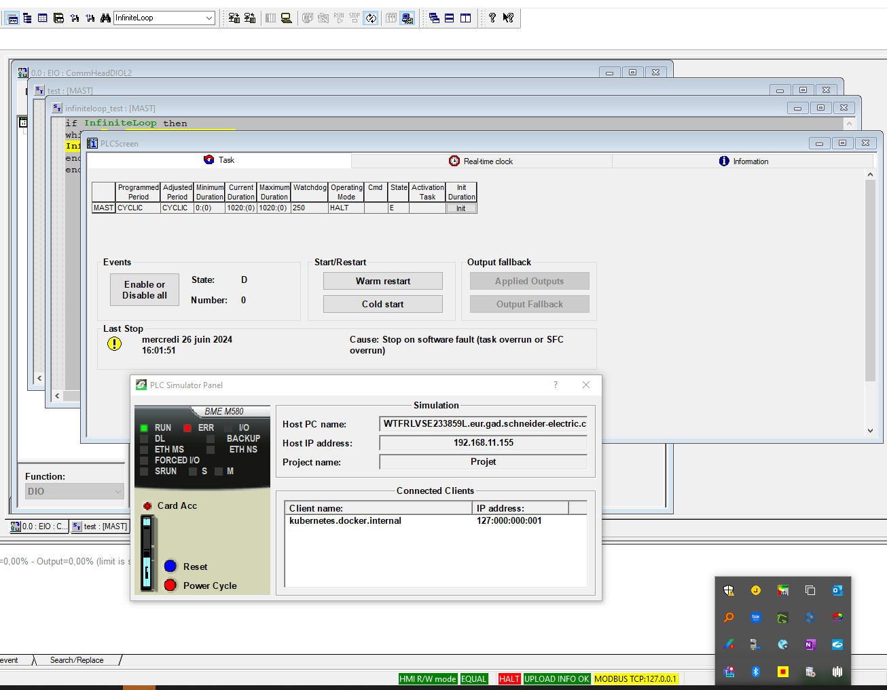
Task: Click the HALT operating mode cell
Action: (346, 208)
